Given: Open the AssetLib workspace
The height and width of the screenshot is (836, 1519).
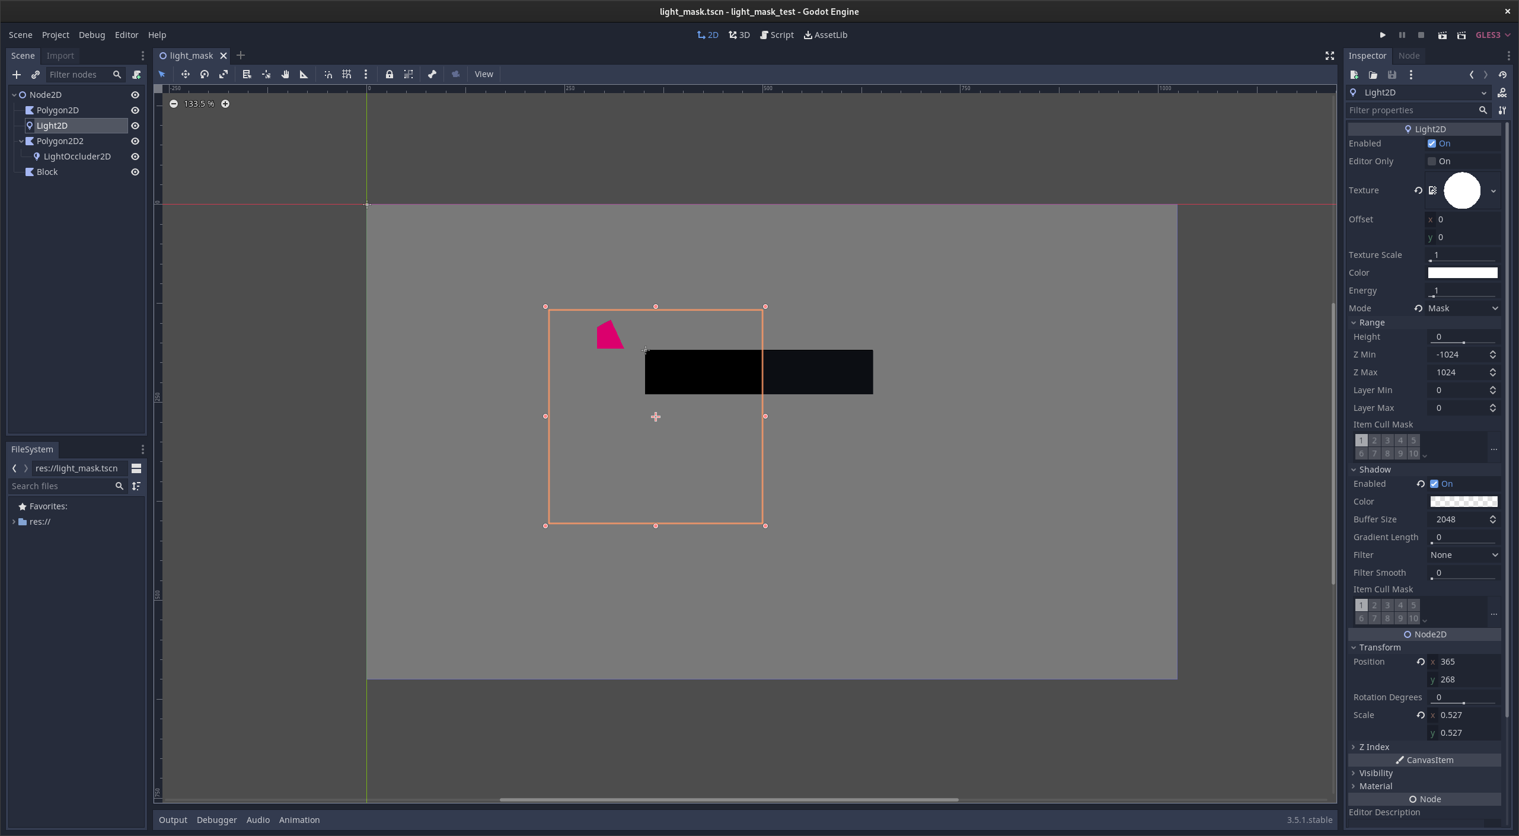Looking at the screenshot, I should [825, 35].
